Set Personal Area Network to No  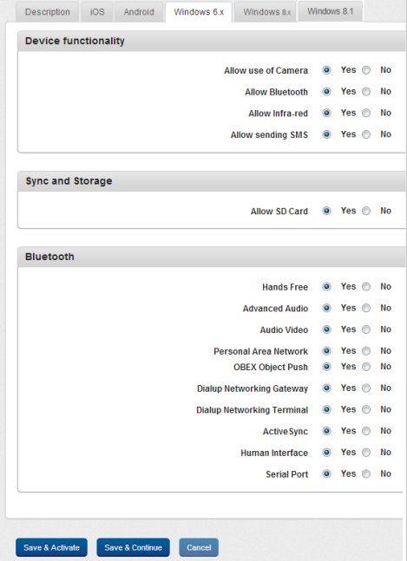366,351
